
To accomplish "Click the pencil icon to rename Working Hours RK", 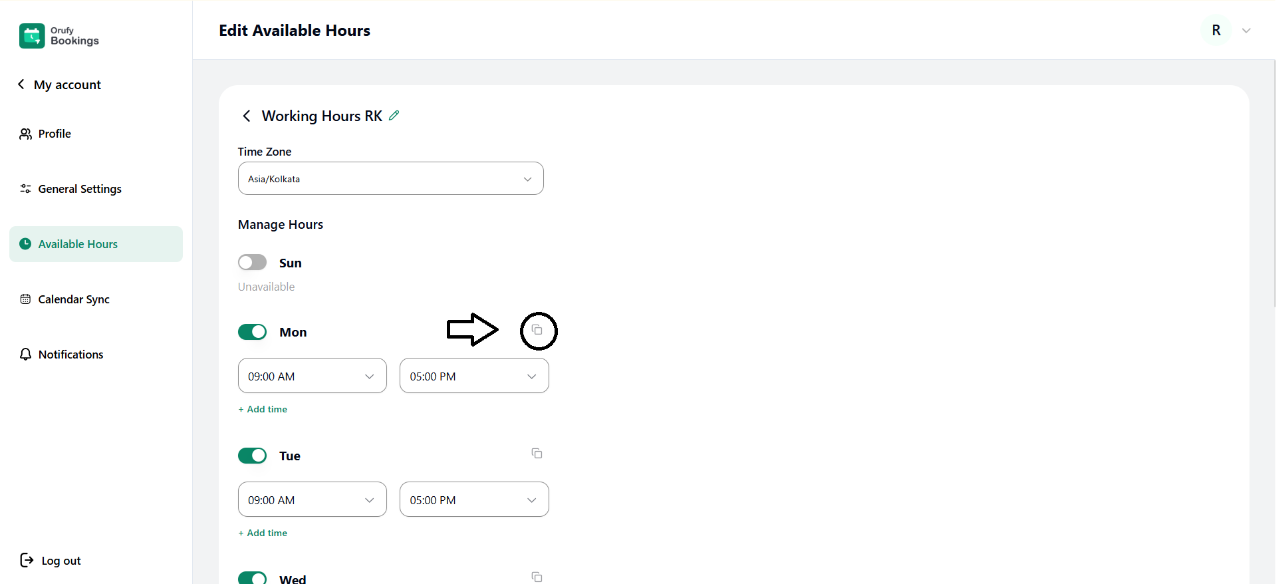I will coord(394,116).
